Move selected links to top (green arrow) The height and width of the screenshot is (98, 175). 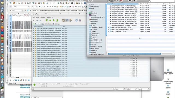click(x=46, y=20)
